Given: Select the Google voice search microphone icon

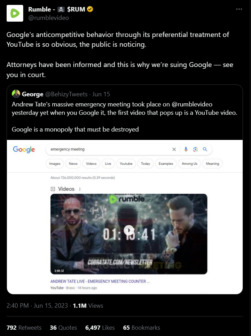Looking at the screenshot, I should coord(186,149).
